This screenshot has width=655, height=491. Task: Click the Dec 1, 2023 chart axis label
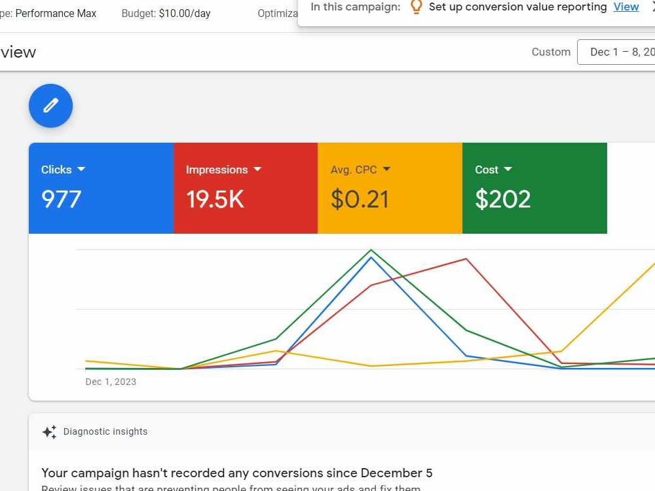tap(111, 382)
